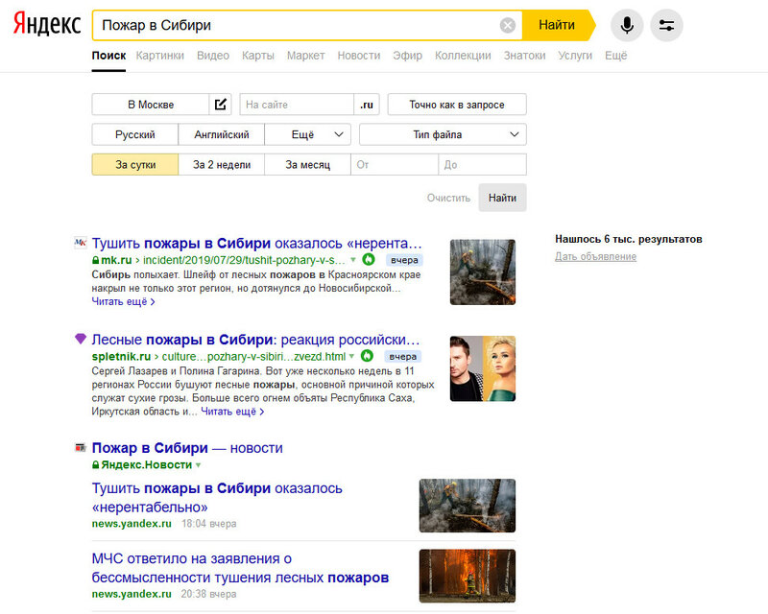Open the МЧС ответило news headline
Viewport: 768px width, 614px height.
(240, 568)
